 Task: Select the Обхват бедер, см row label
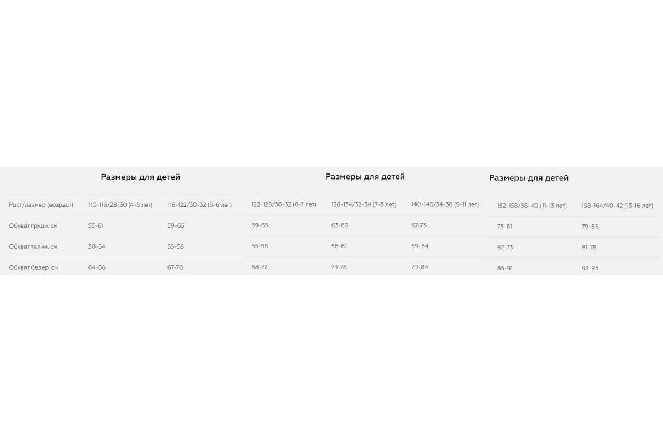tap(34, 267)
